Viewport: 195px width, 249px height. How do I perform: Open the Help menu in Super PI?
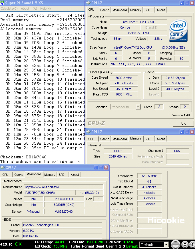pyautogui.click(x=45, y=9)
